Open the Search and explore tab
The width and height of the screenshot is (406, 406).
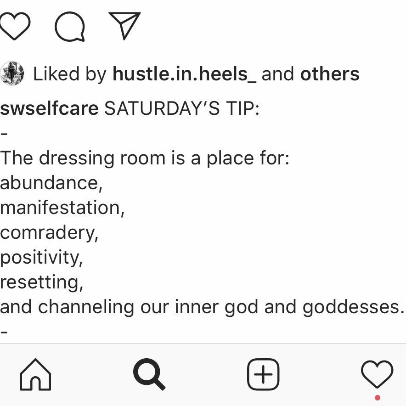click(149, 374)
